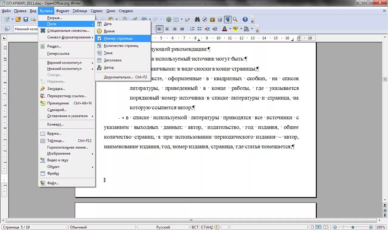The width and height of the screenshot is (388, 230).
Task: Open background color dropdown arrow
Action: 252,29
